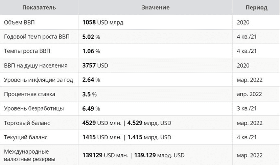
Task: Click the value '139.129 млрд. USD'
Action: tap(159, 155)
